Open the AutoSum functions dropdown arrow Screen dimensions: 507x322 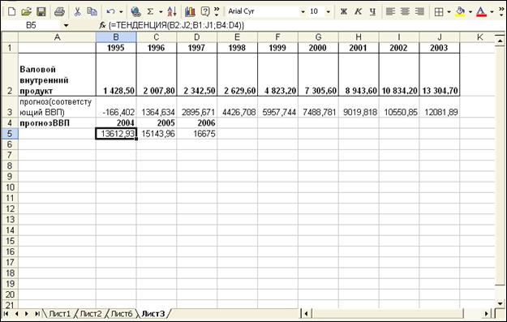161,12
